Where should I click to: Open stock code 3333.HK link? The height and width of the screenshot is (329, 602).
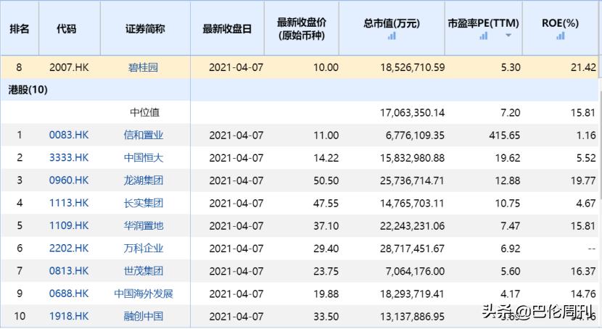pyautogui.click(x=69, y=157)
